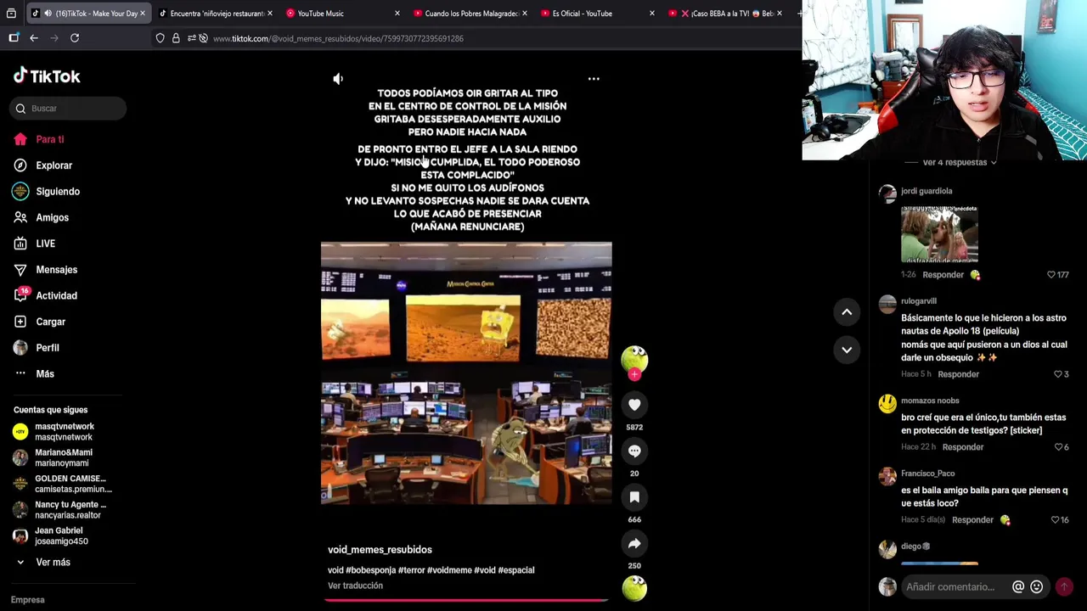Open rulogarvill's profile username
Image resolution: width=1087 pixels, height=611 pixels.
point(919,301)
